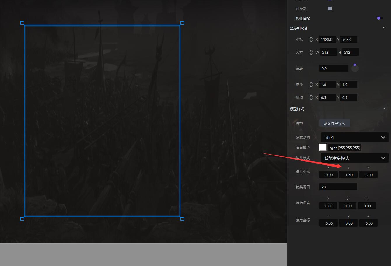Viewport: 391px width, 266px height.
Task: Edit the coordinate Y field 503.0
Action: click(349, 39)
